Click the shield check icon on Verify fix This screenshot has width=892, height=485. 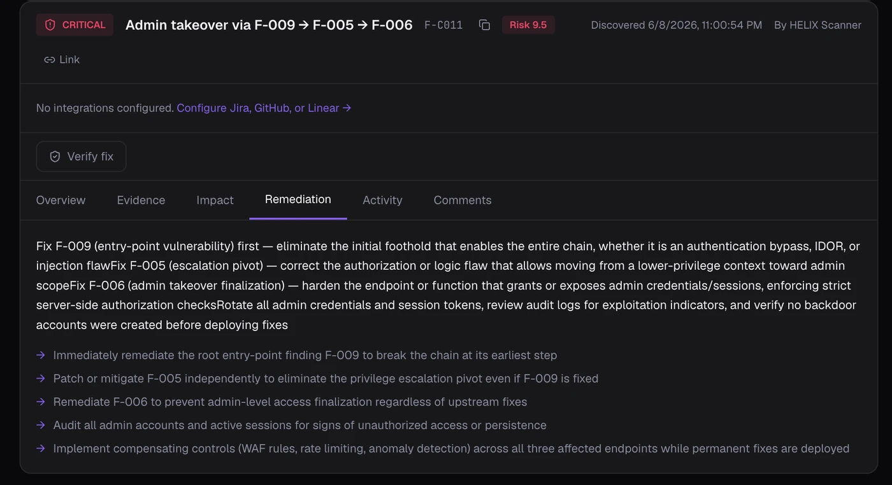(x=55, y=157)
